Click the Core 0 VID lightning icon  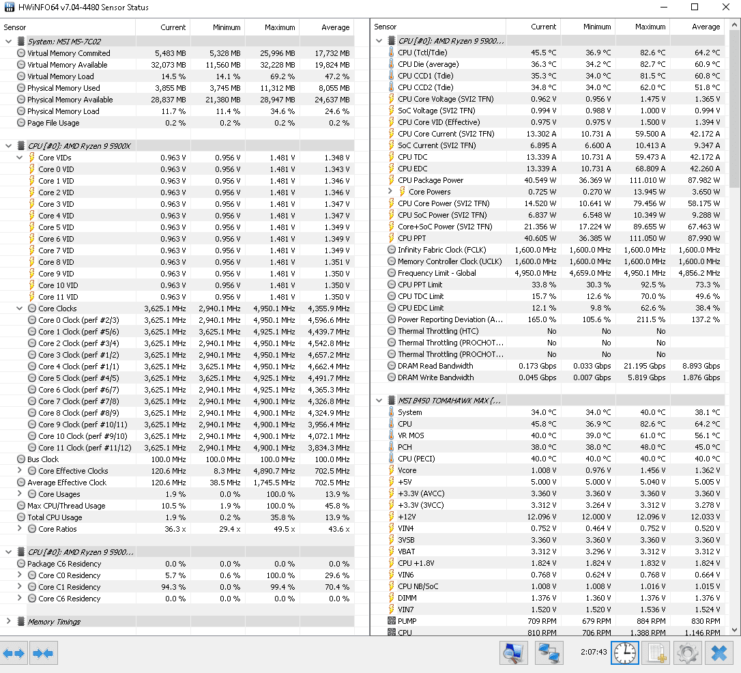[31, 169]
